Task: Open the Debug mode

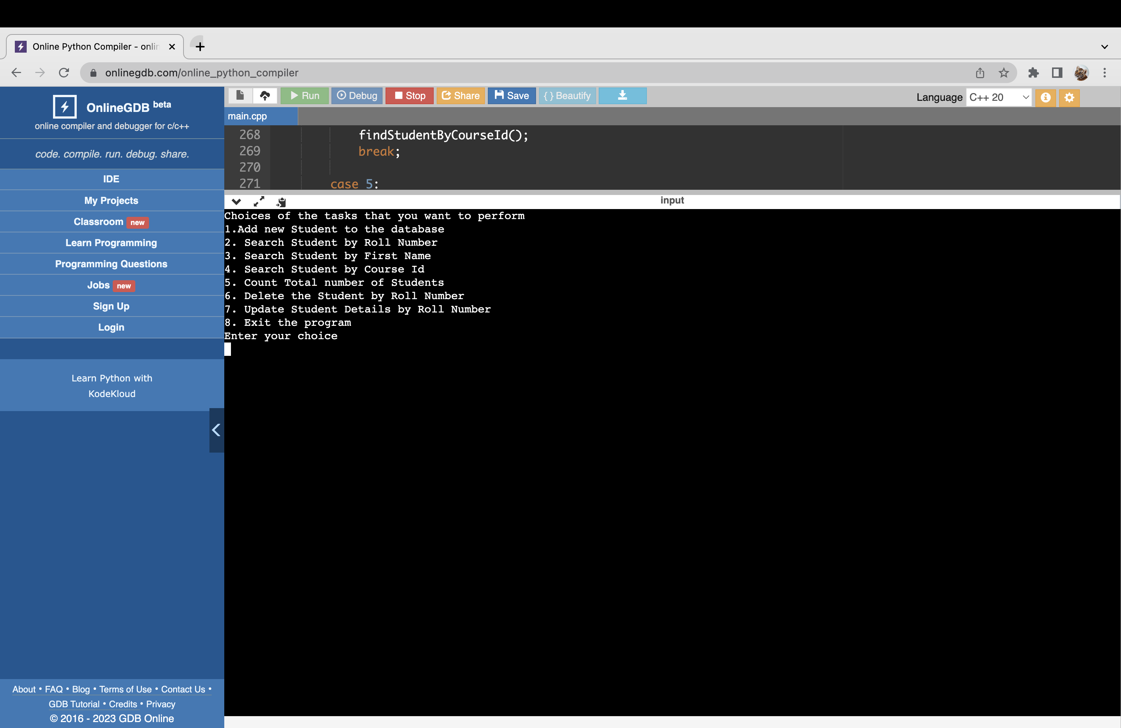Action: click(357, 96)
